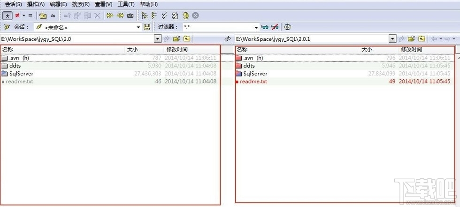Open the dropdown arrow next to Show Differences
This screenshot has height=207, width=460.
pyautogui.click(x=24, y=15)
